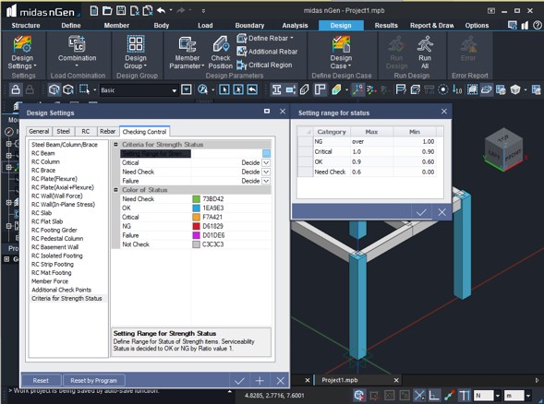This screenshot has height=404, width=544.
Task: Click the save disk icon in title bar
Action: coord(121,11)
